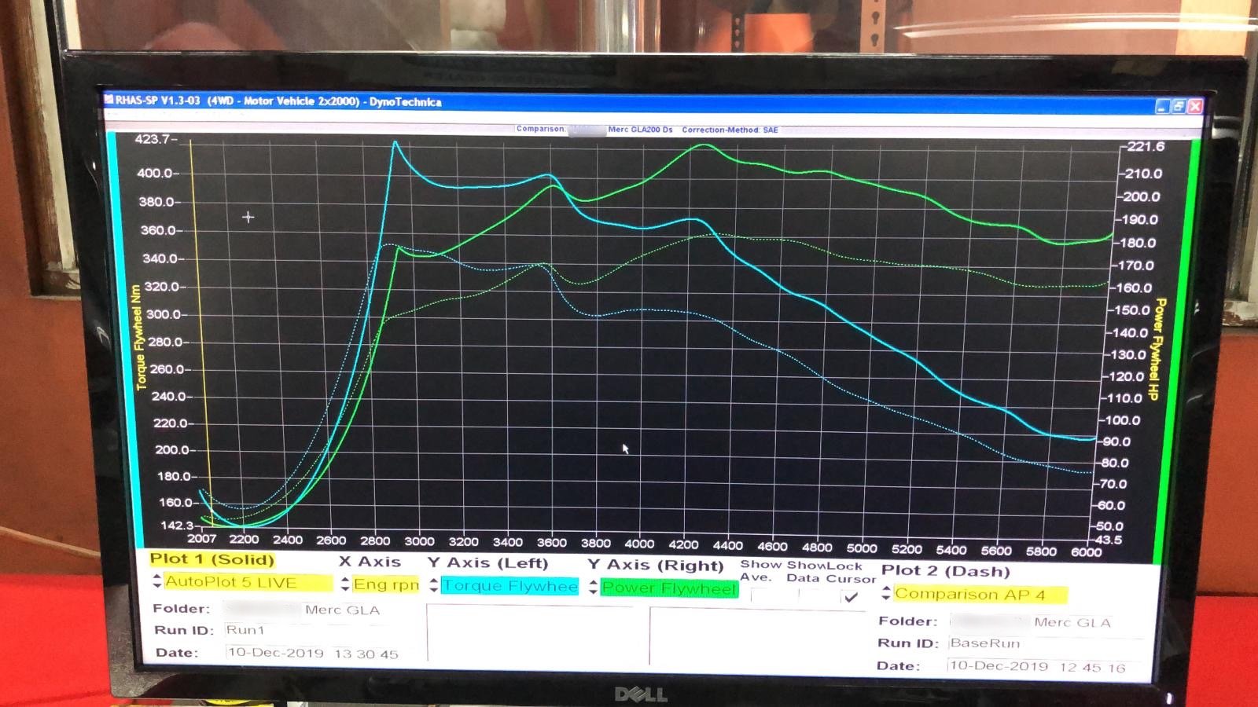The width and height of the screenshot is (1258, 707).
Task: Click the Merc GLA200 Ds comparison title
Action: point(640,130)
